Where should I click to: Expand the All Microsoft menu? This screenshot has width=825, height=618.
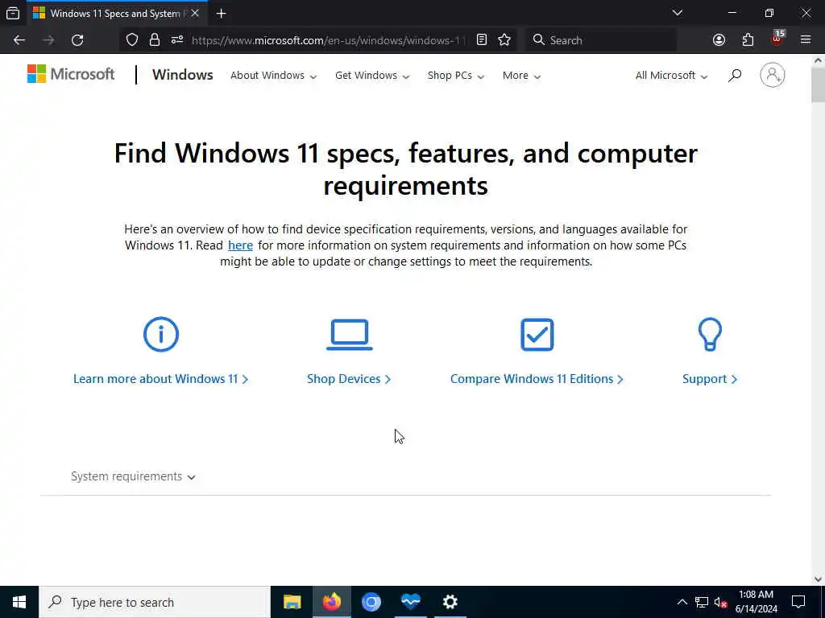pyautogui.click(x=671, y=76)
